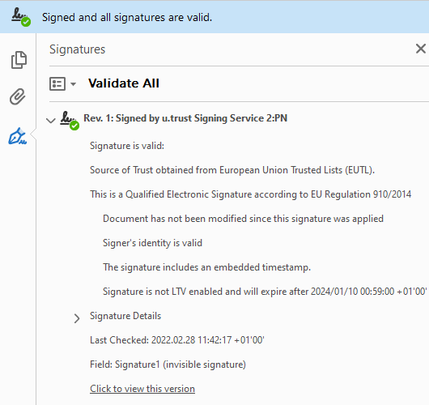429x405 pixels.
Task: Select the Signature is valid line
Action: pos(127,146)
